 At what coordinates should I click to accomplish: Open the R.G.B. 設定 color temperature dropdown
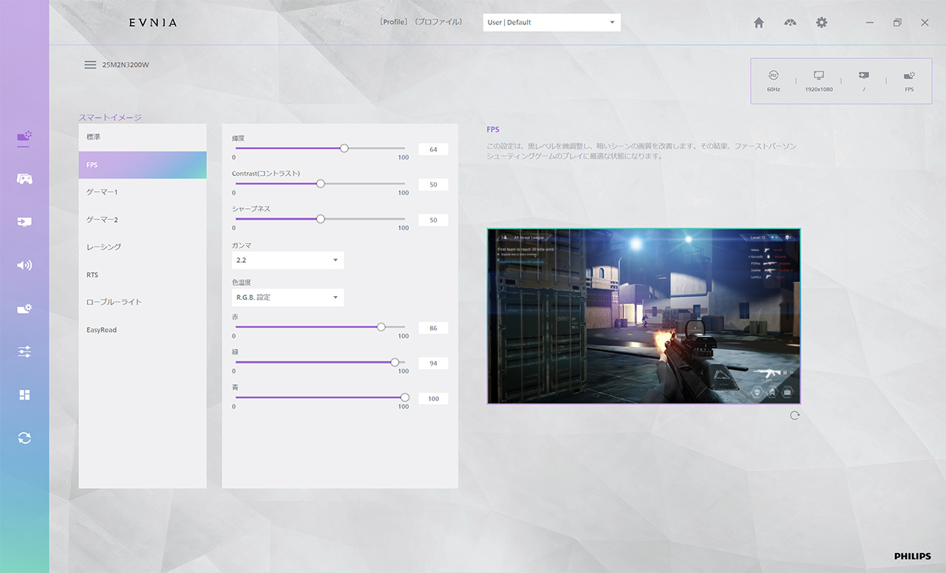(287, 298)
